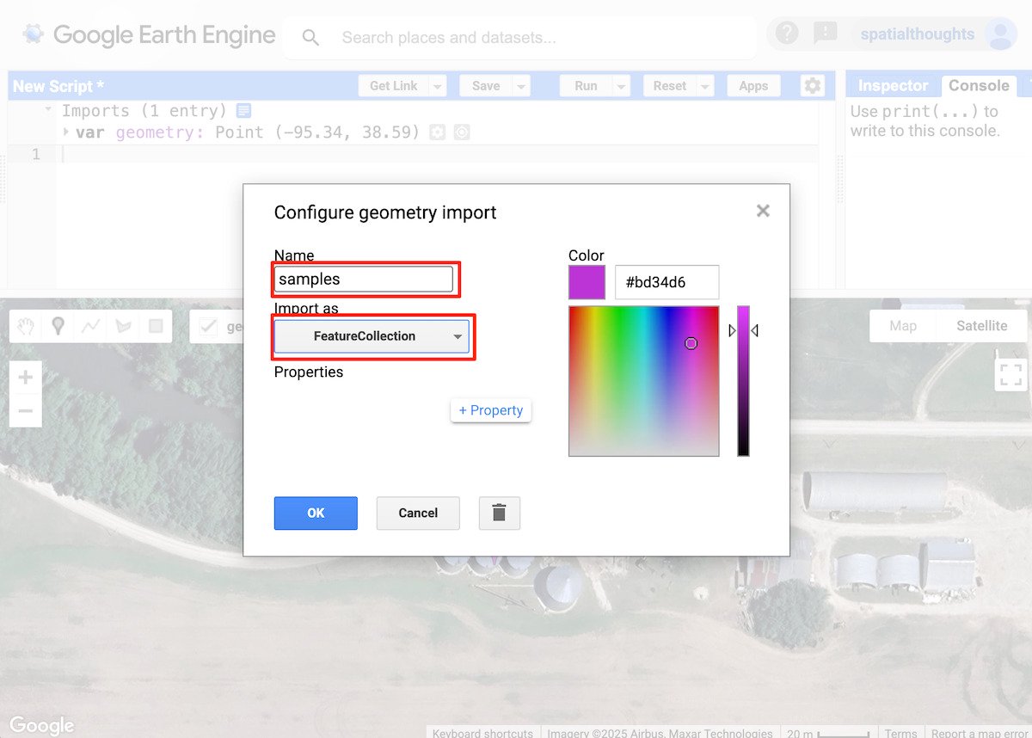Click the OK button
The width and height of the screenshot is (1032, 738).
pyautogui.click(x=316, y=513)
